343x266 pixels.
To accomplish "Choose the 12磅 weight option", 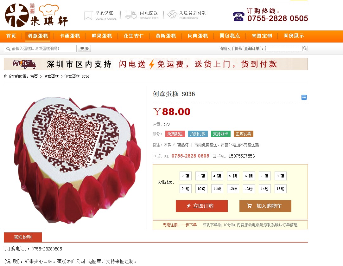I will click(x=233, y=189).
